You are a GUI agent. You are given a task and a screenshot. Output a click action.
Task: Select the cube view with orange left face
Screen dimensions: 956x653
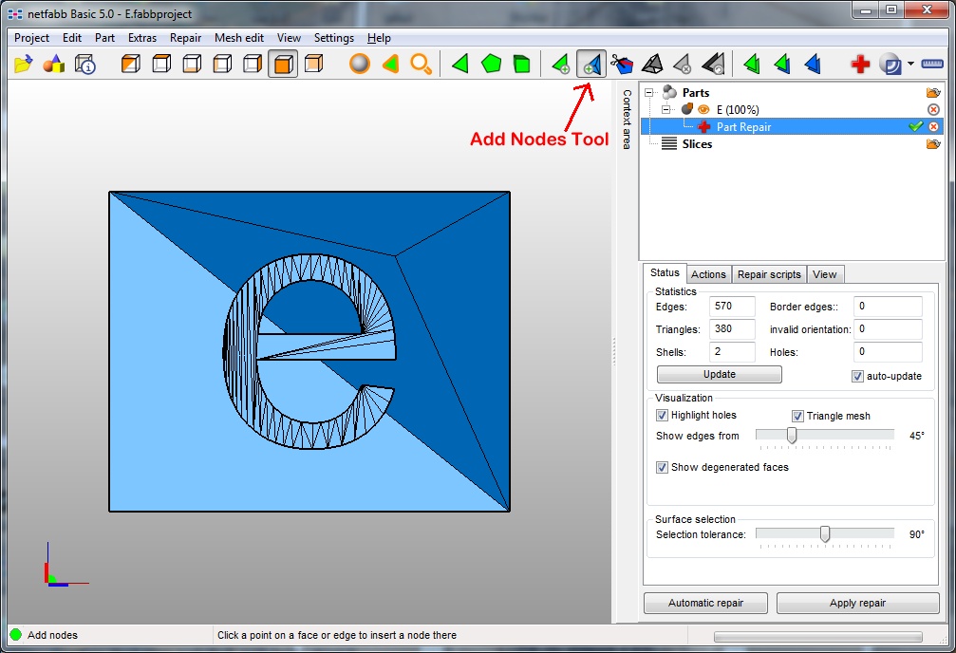222,64
